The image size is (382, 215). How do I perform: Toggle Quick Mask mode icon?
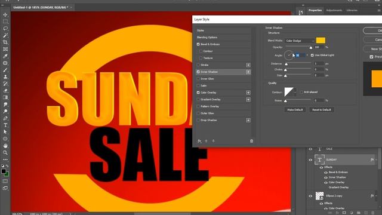5,182
